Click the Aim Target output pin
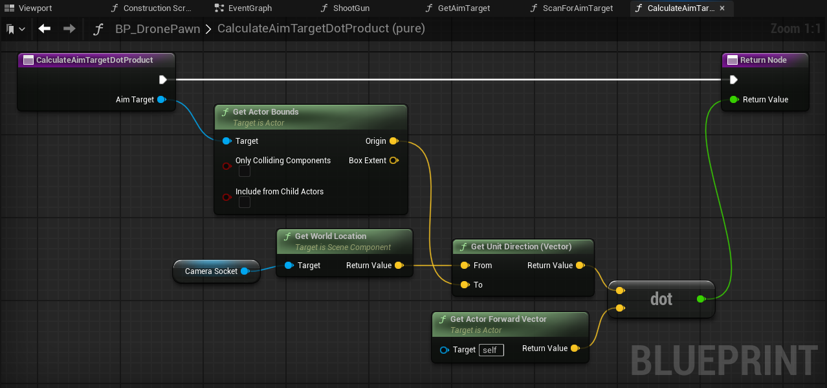The width and height of the screenshot is (827, 388). [x=162, y=99]
